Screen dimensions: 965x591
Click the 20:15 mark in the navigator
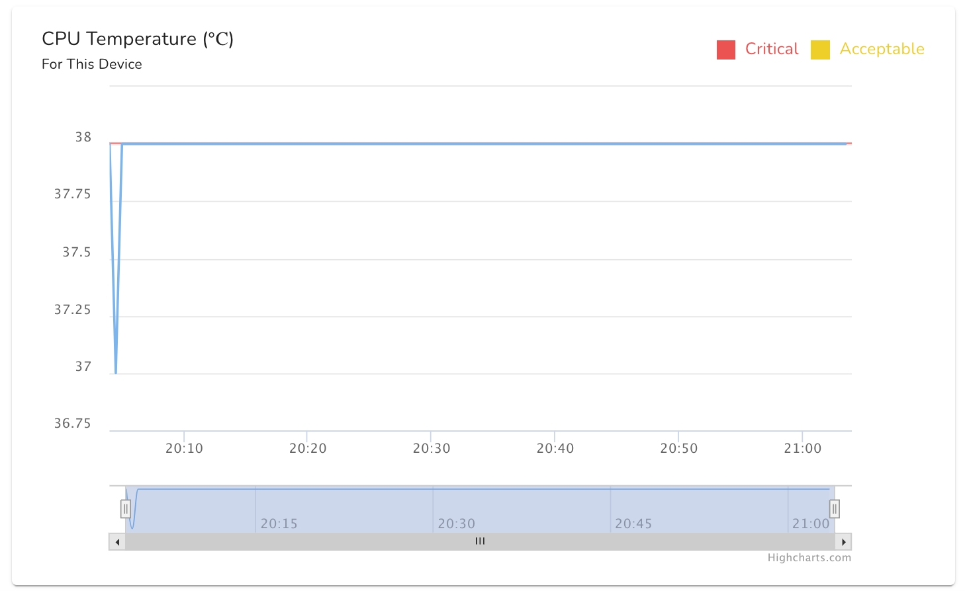[279, 524]
